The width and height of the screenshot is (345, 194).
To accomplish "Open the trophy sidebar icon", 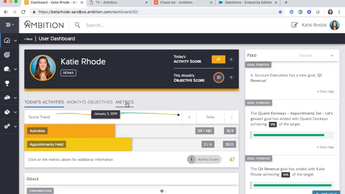I will (7, 84).
